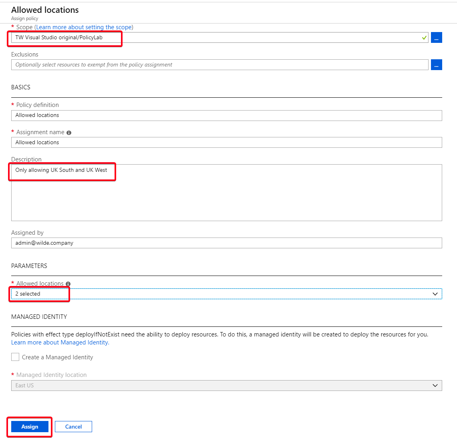
Task: Enable the Create a Managed Identity checkbox
Action: [x=15, y=357]
